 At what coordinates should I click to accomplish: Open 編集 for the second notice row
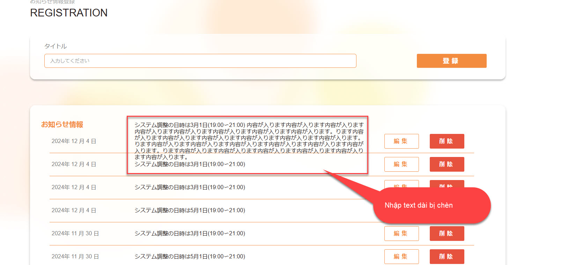(x=401, y=164)
